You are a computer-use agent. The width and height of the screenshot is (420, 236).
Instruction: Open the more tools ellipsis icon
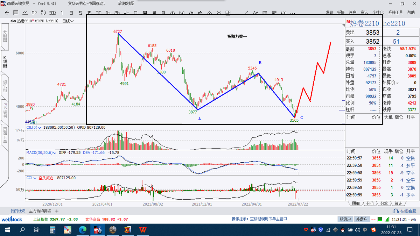click(293, 13)
